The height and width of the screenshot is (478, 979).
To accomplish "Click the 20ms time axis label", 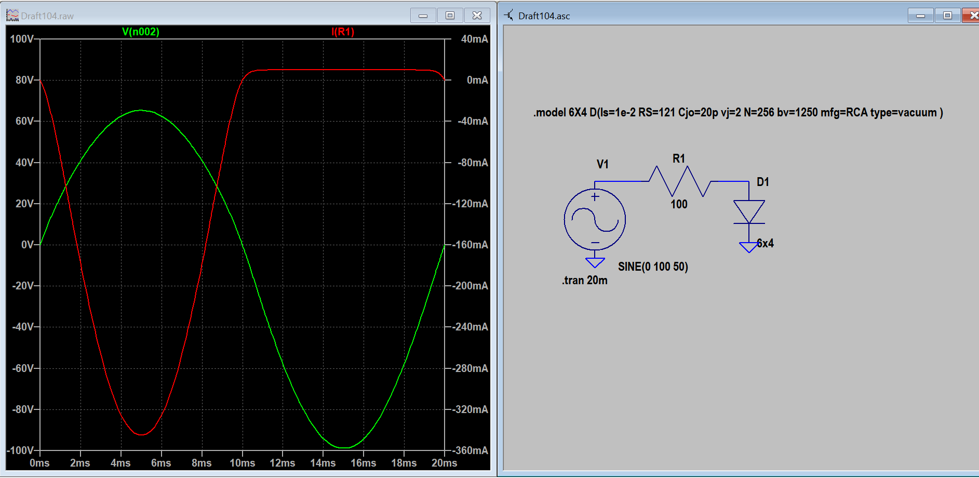I will [x=445, y=463].
